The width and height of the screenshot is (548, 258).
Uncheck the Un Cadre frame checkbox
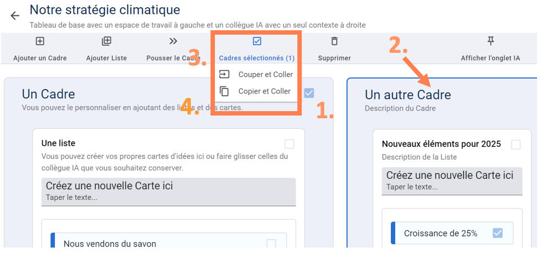pyautogui.click(x=309, y=93)
